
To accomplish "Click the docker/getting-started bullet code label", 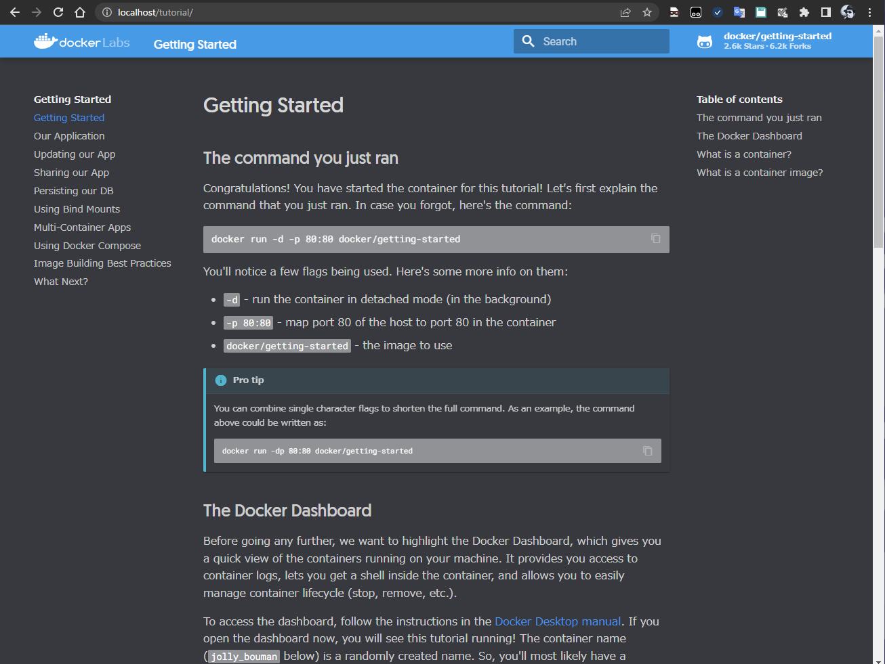I will tap(287, 346).
